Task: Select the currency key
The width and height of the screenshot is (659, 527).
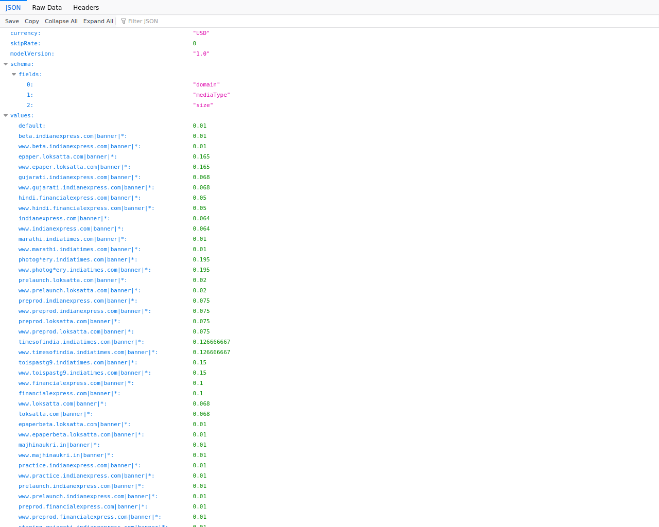Action: [25, 33]
